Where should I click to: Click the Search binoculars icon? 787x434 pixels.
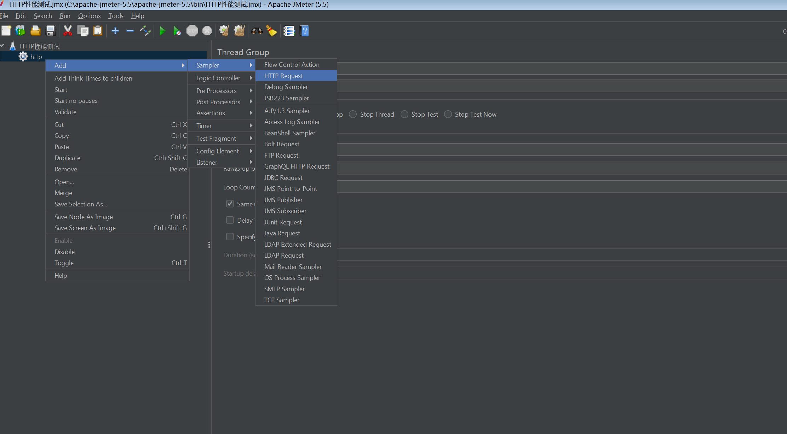[257, 31]
